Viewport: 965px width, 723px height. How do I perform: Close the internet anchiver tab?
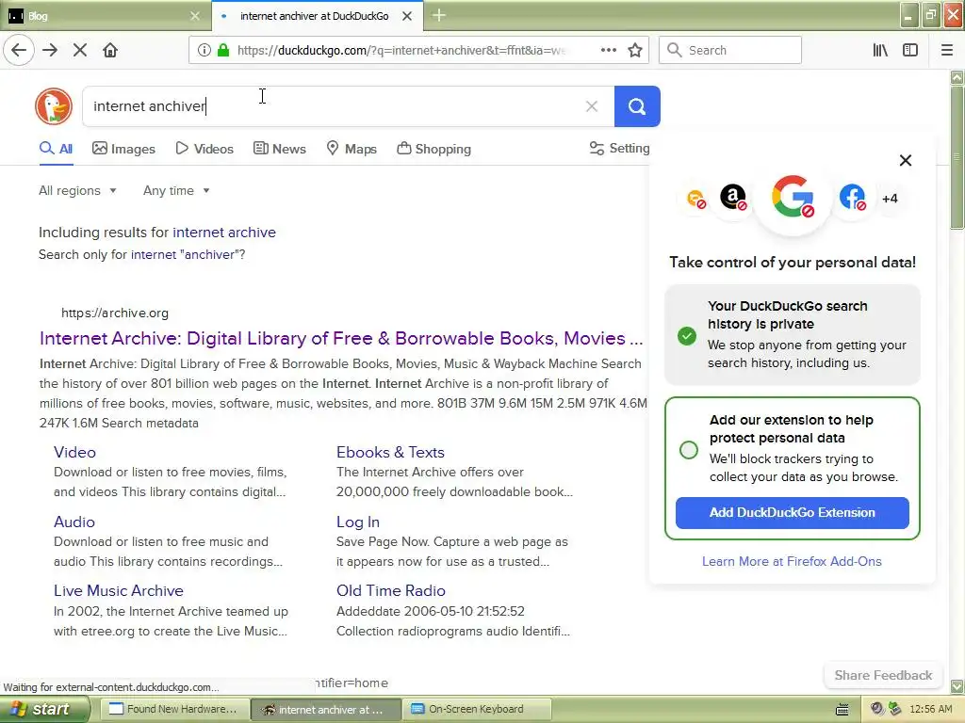[407, 16]
